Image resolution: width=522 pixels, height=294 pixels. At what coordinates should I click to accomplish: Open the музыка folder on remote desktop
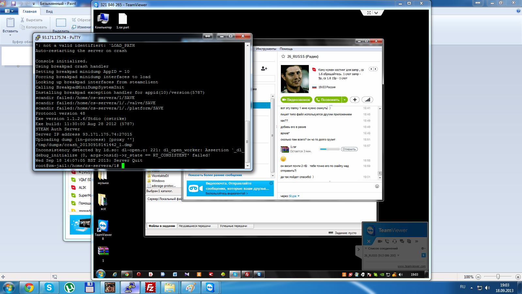103,178
